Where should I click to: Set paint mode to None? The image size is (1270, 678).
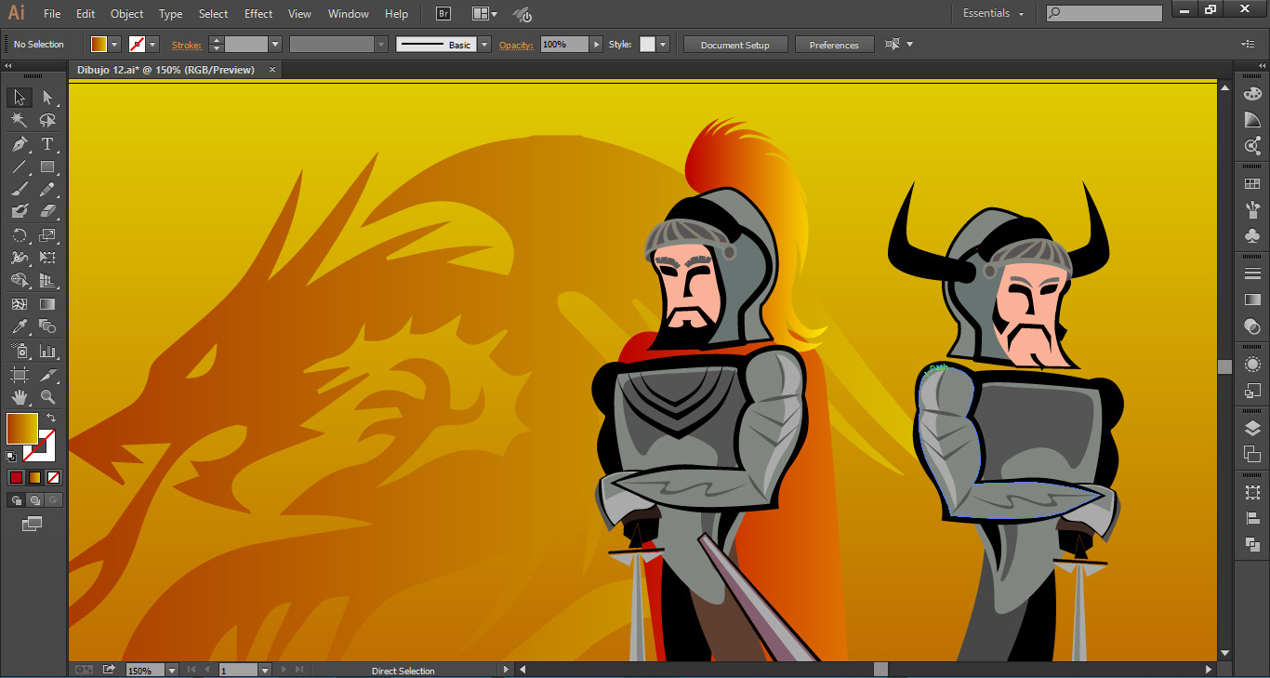click(x=54, y=478)
